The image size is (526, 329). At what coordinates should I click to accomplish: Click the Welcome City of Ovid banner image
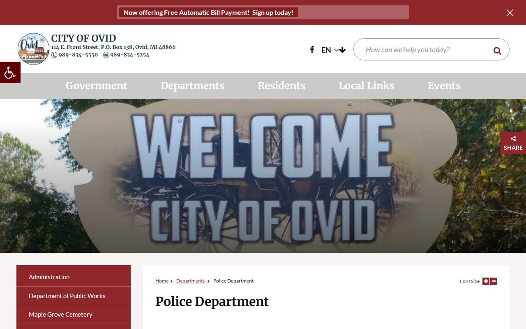tap(263, 176)
